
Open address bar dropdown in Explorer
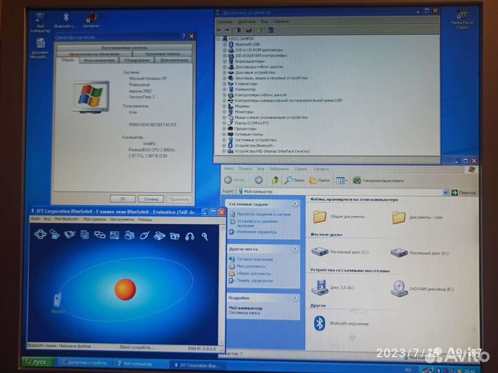[x=445, y=192]
